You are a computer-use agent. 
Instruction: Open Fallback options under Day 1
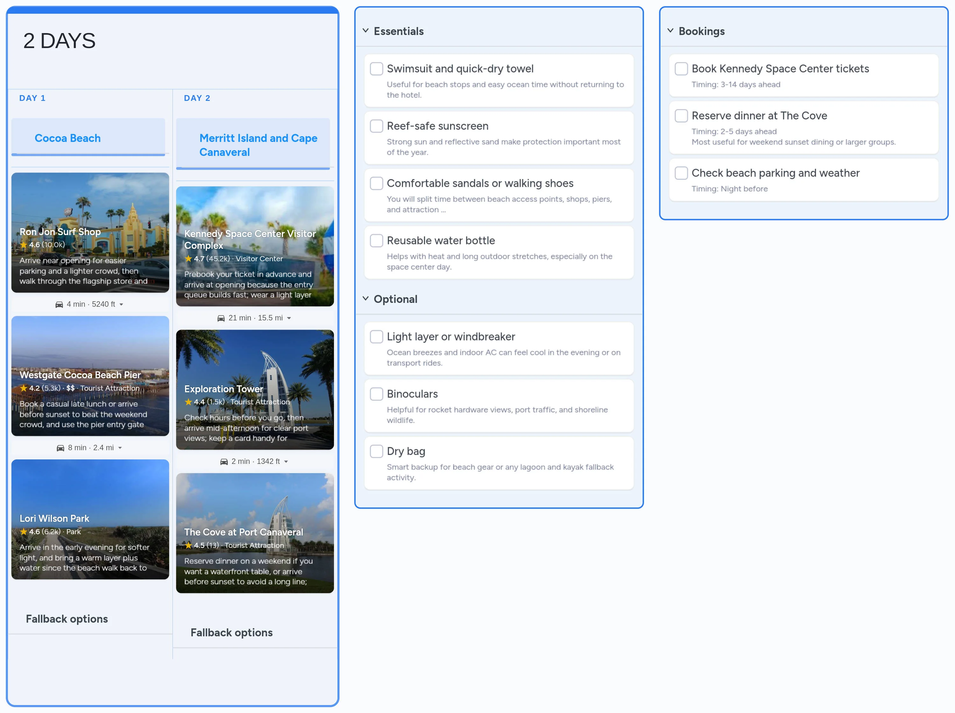pyautogui.click(x=67, y=619)
